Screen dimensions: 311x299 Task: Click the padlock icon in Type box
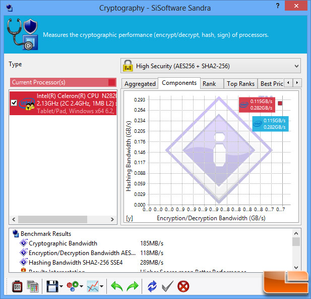click(x=128, y=66)
